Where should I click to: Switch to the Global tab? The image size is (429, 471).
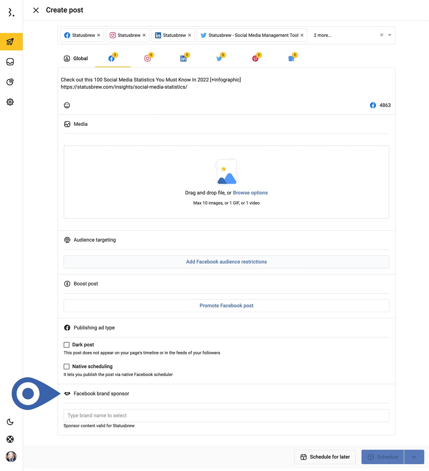[x=76, y=58]
